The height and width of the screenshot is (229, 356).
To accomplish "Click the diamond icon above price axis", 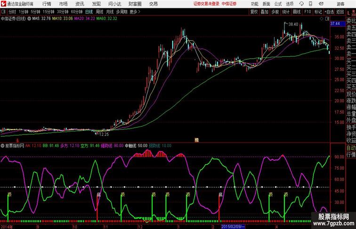I will [x=322, y=19].
